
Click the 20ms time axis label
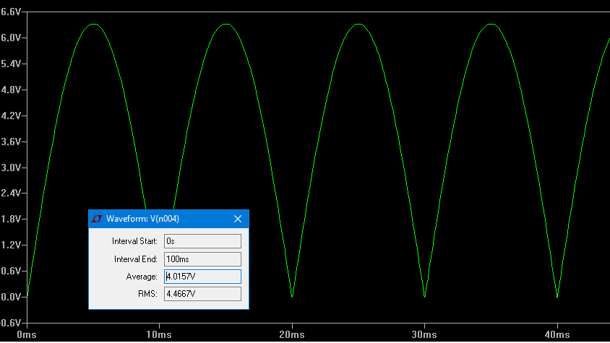coord(292,335)
